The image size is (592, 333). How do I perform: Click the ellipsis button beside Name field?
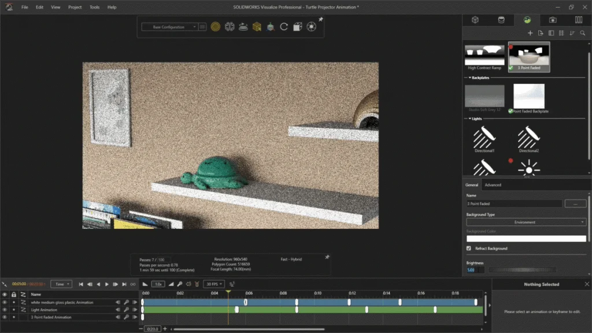coord(575,204)
